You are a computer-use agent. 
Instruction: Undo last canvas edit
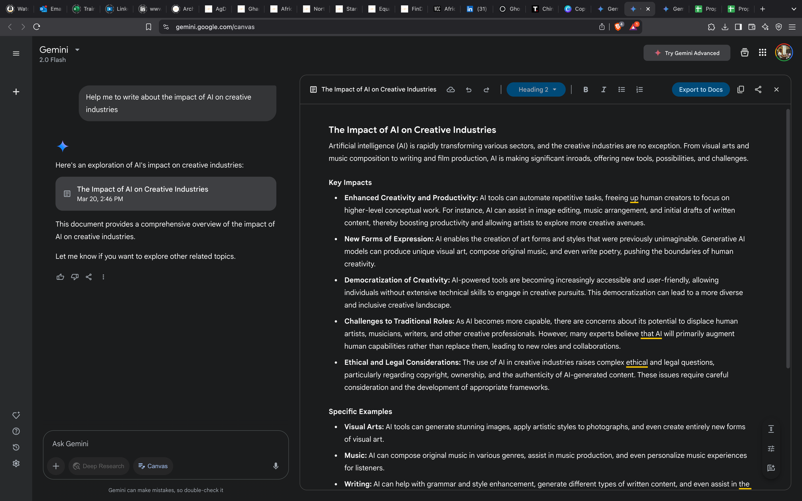click(468, 89)
